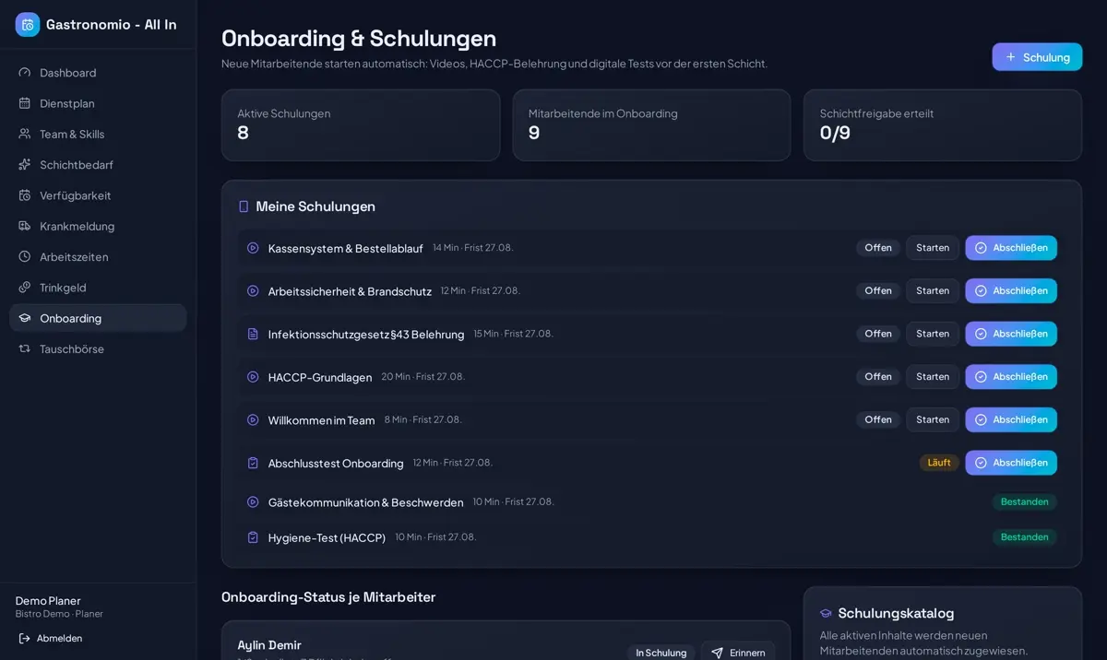The width and height of the screenshot is (1107, 660).
Task: Open Arbeitszeiten in the sidebar
Action: click(x=98, y=257)
